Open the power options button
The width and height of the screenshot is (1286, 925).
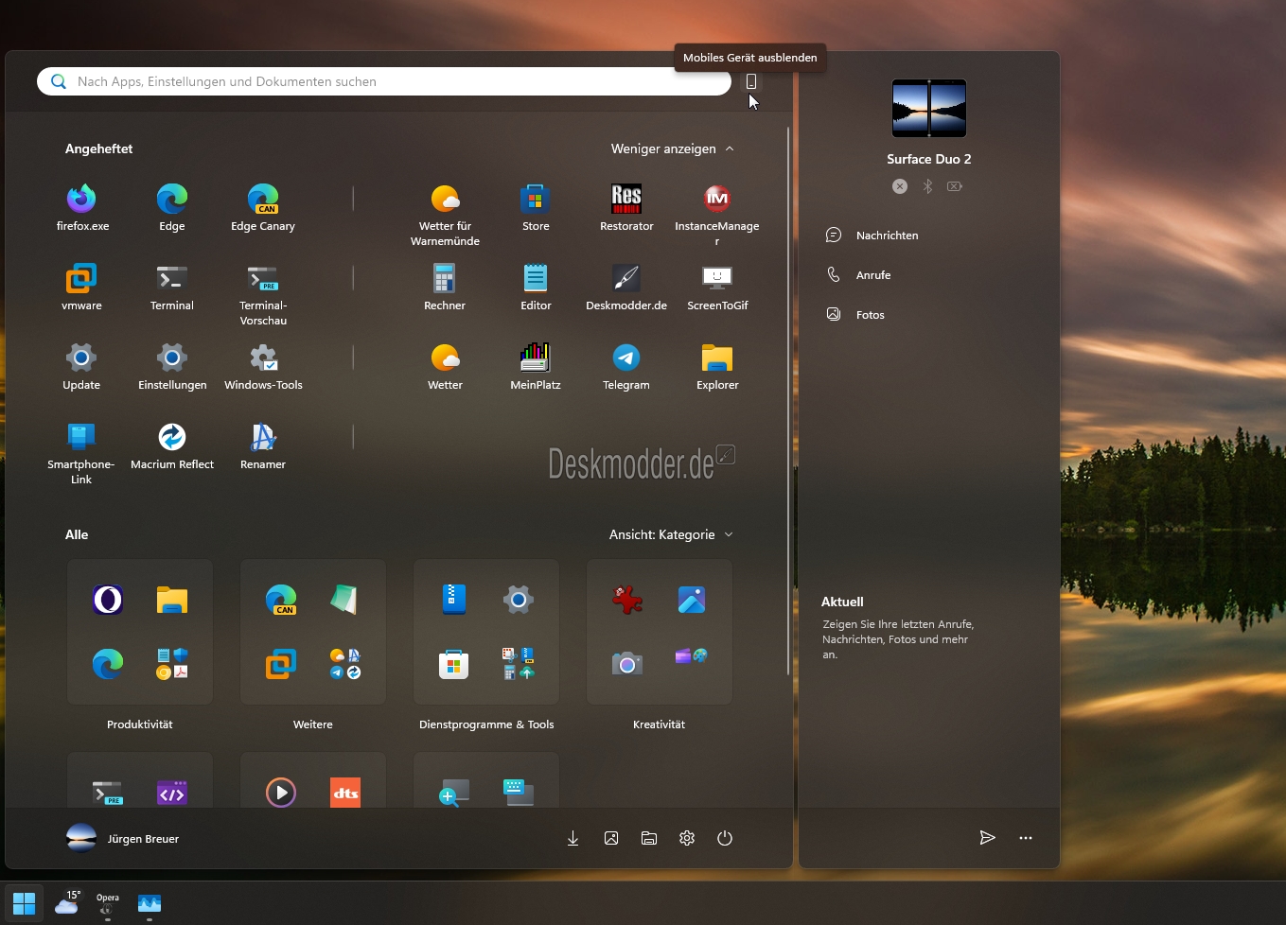tap(725, 838)
